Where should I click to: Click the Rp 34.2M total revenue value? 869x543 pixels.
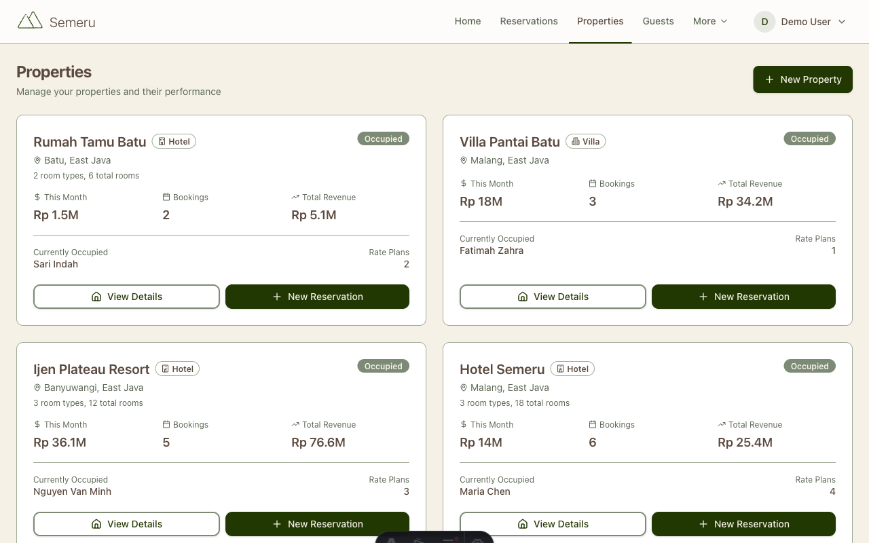745,202
